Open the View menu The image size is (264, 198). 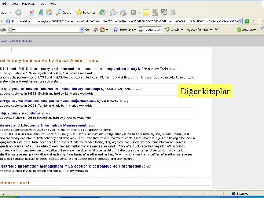click(x=15, y=4)
